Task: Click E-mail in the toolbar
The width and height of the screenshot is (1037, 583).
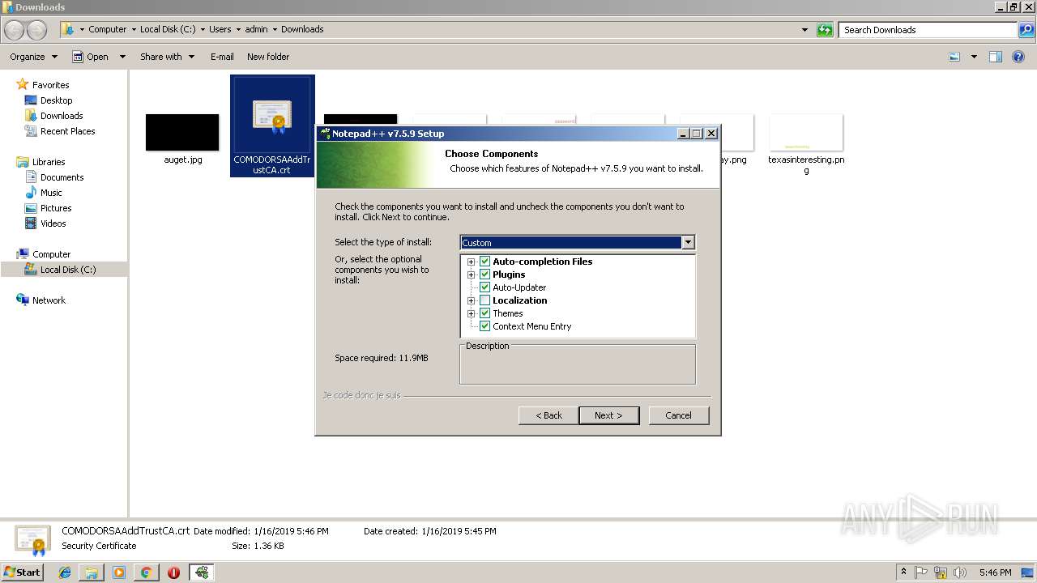Action: click(x=222, y=57)
